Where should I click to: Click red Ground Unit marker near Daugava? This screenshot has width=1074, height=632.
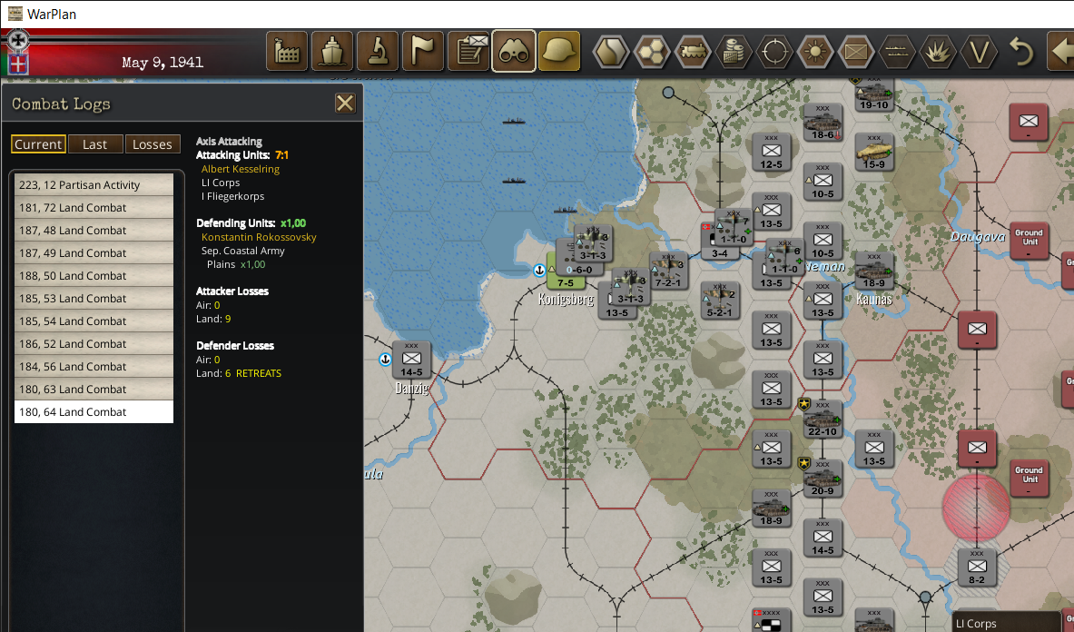(x=1029, y=241)
